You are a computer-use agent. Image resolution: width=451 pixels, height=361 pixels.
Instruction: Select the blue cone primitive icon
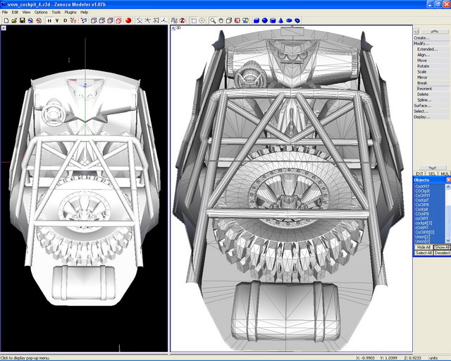pyautogui.click(x=280, y=20)
